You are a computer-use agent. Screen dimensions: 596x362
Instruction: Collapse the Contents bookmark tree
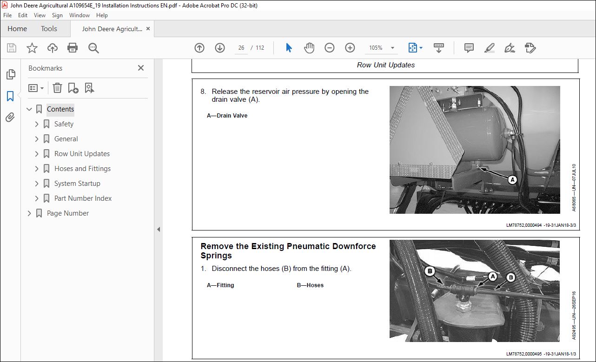click(x=29, y=109)
